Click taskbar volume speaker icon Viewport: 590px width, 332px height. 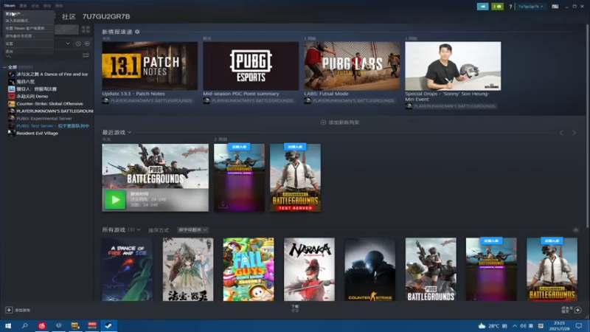[523, 326]
